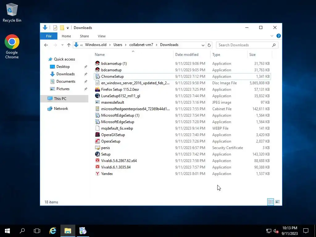Click the blue Help question mark icon
The image size is (316, 237).
tap(279, 36)
